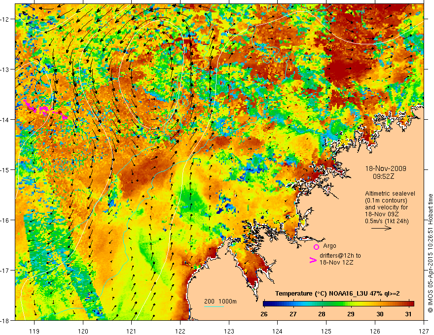Click the cyan 200 1000m depth contour line sample
This screenshot has width=434, height=335.
(214, 306)
